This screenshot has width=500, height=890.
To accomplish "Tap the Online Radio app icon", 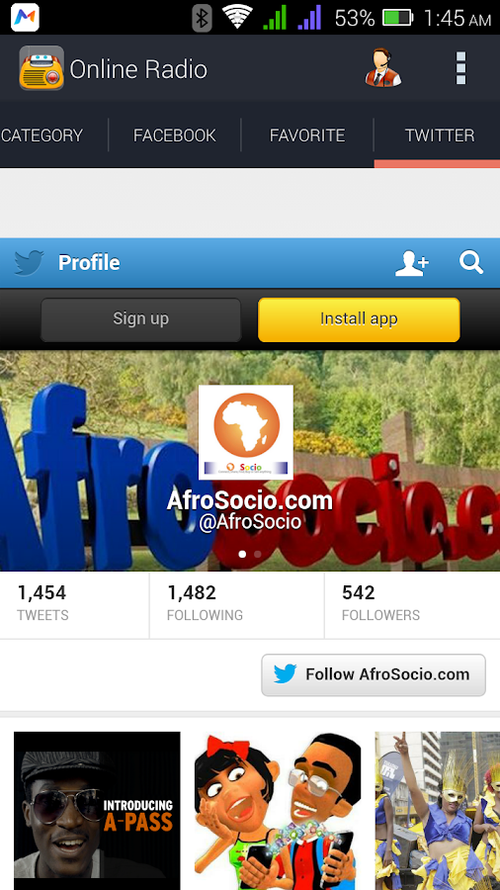I will pos(42,68).
